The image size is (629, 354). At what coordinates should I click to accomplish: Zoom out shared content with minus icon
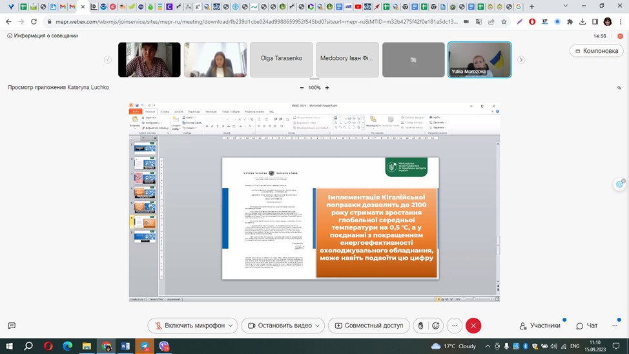(302, 88)
